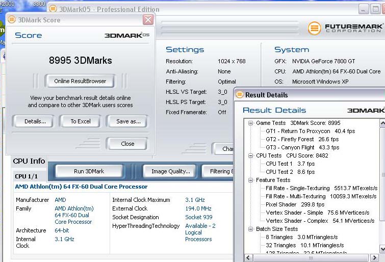Click the Close button in Score dialog
Viewport: 385px width, 262px height.
point(127,144)
